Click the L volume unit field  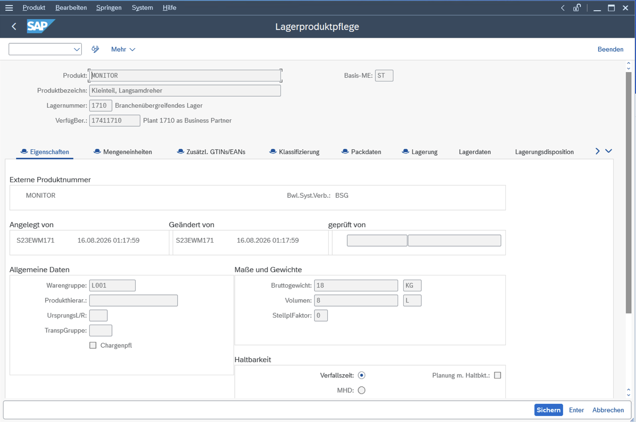[x=412, y=300]
